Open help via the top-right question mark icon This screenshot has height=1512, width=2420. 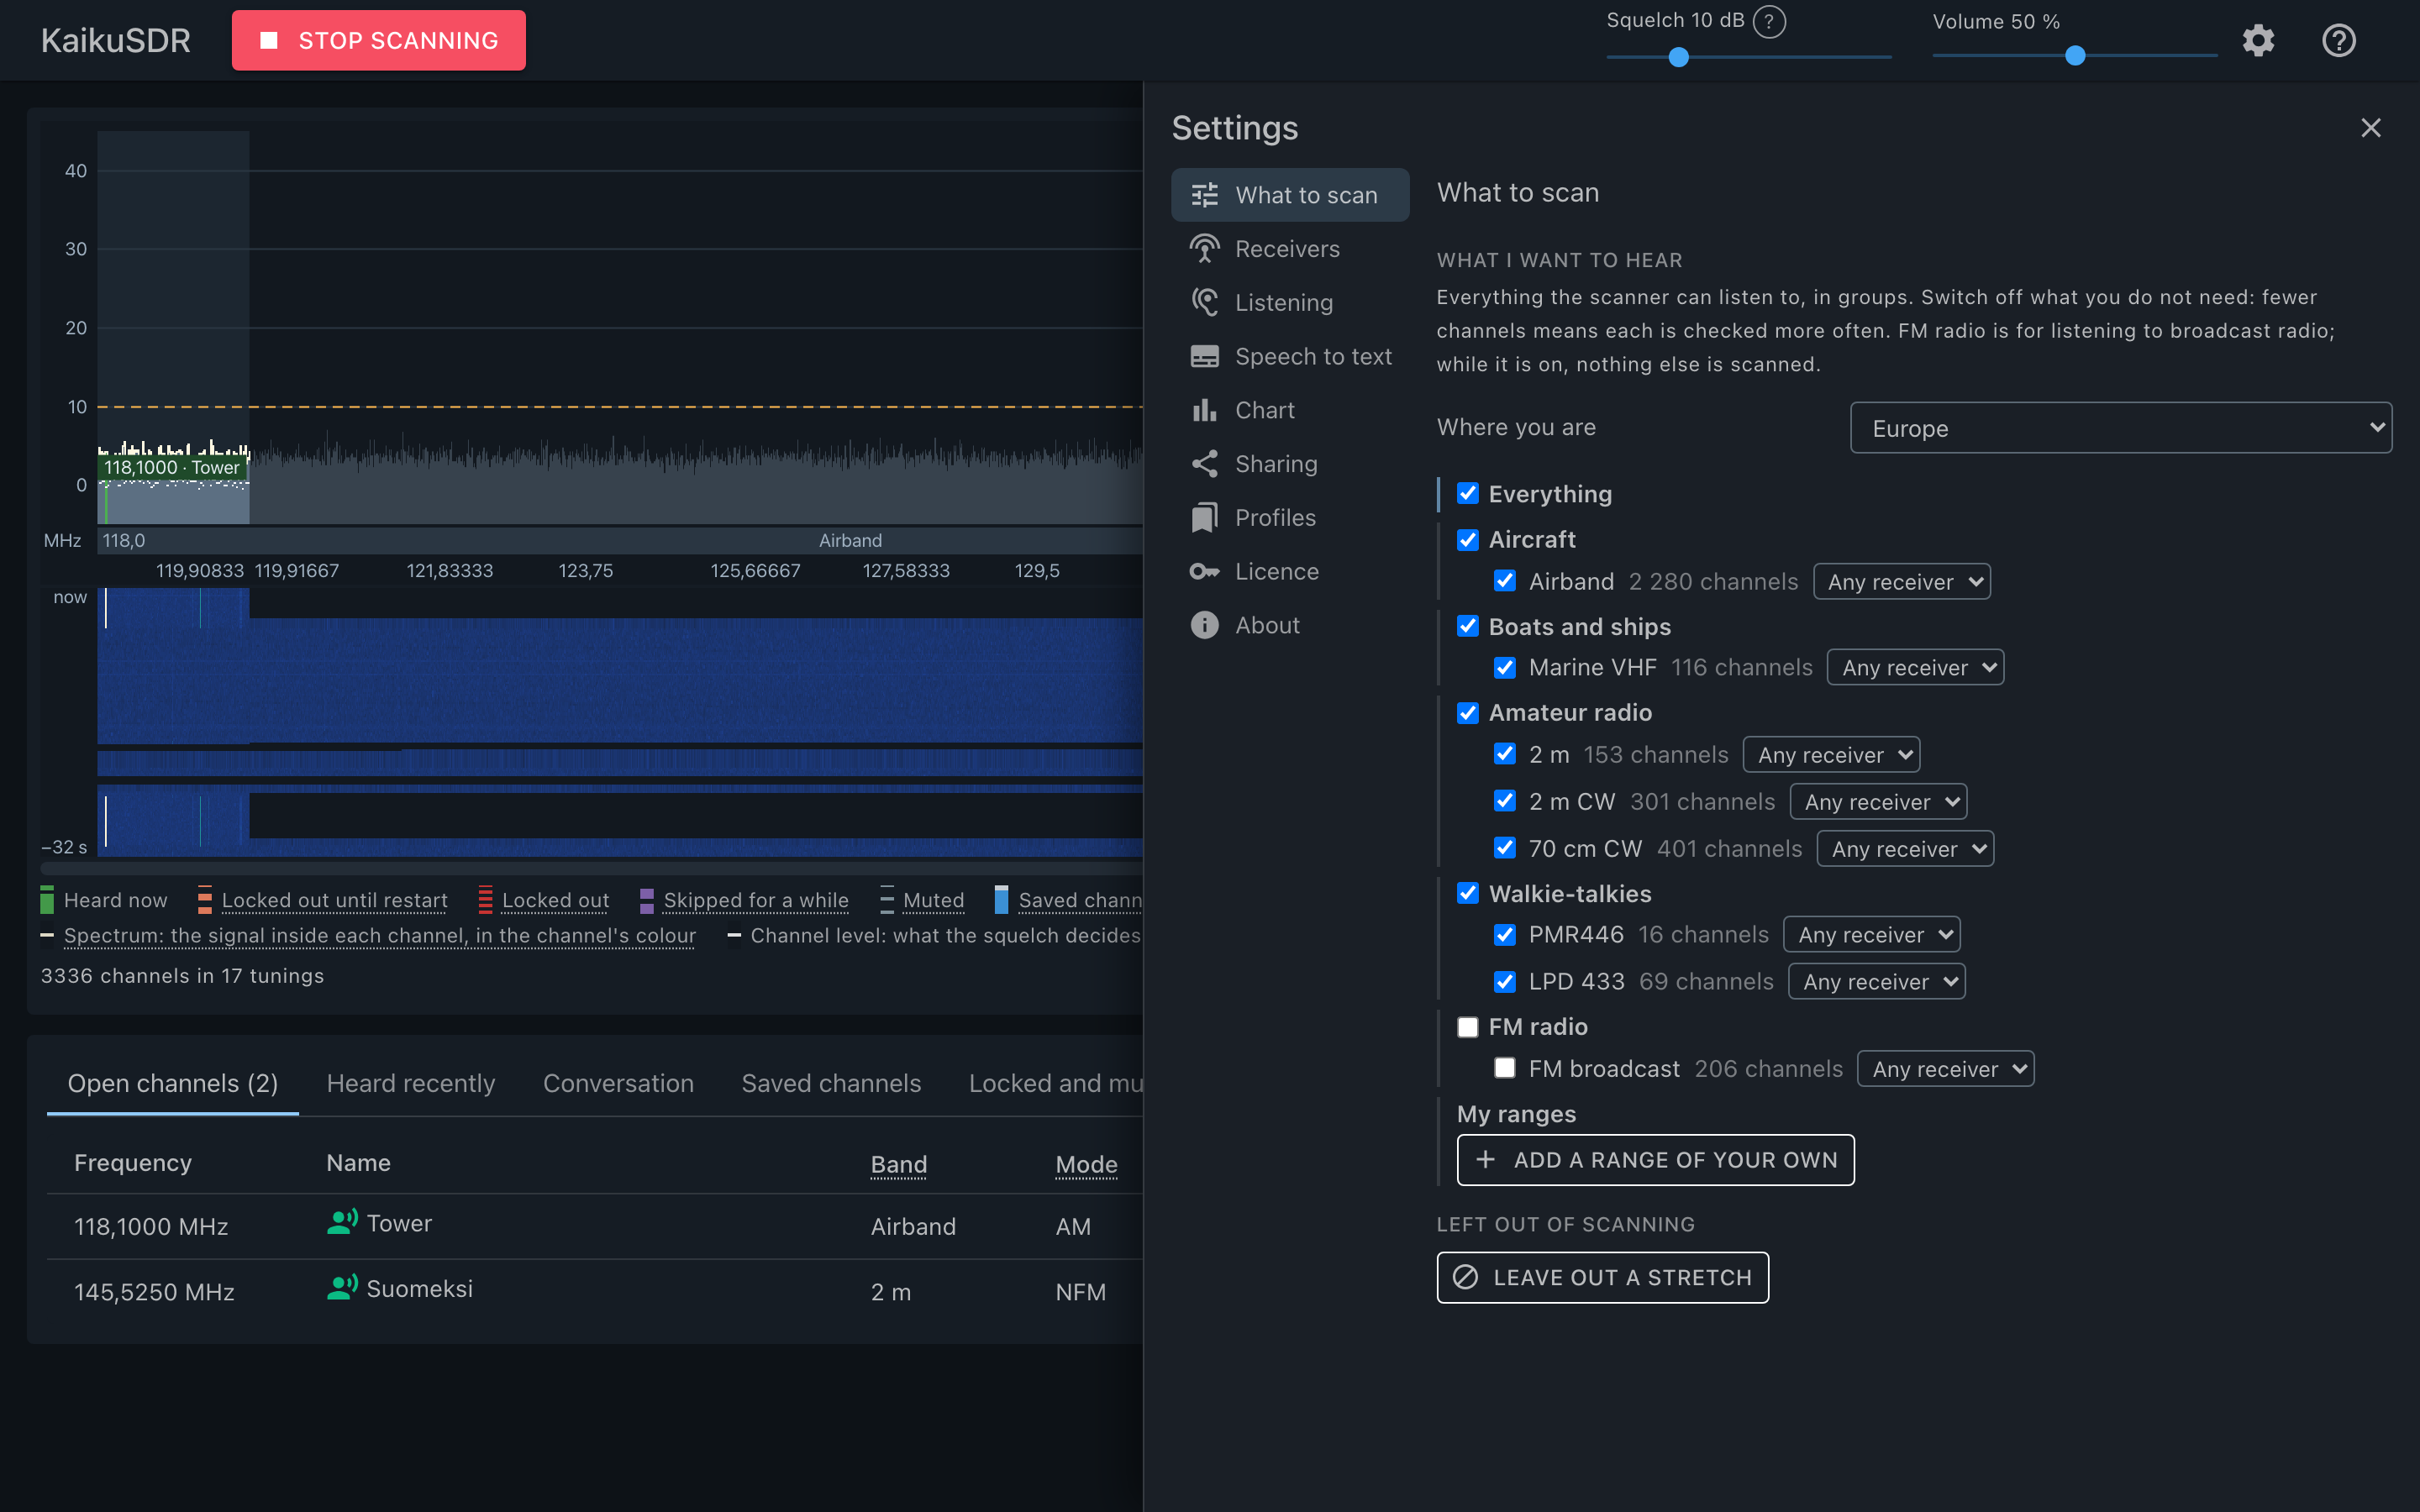(x=2338, y=40)
